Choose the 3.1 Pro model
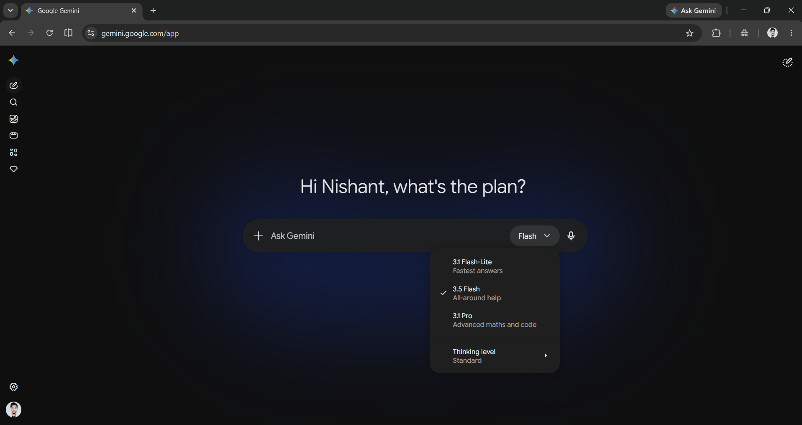 (x=495, y=320)
